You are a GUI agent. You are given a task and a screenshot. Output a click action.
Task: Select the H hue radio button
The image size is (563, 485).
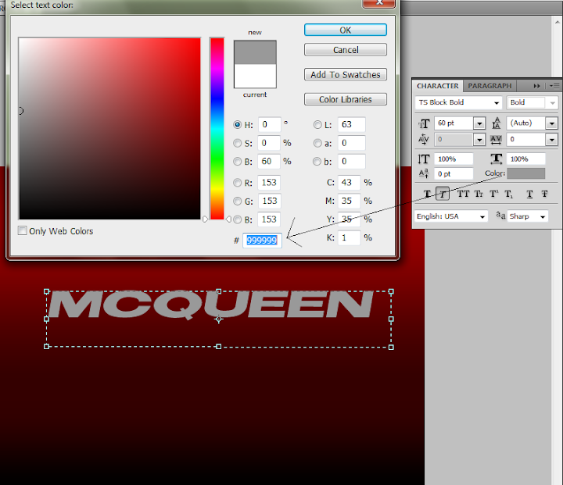coord(237,124)
